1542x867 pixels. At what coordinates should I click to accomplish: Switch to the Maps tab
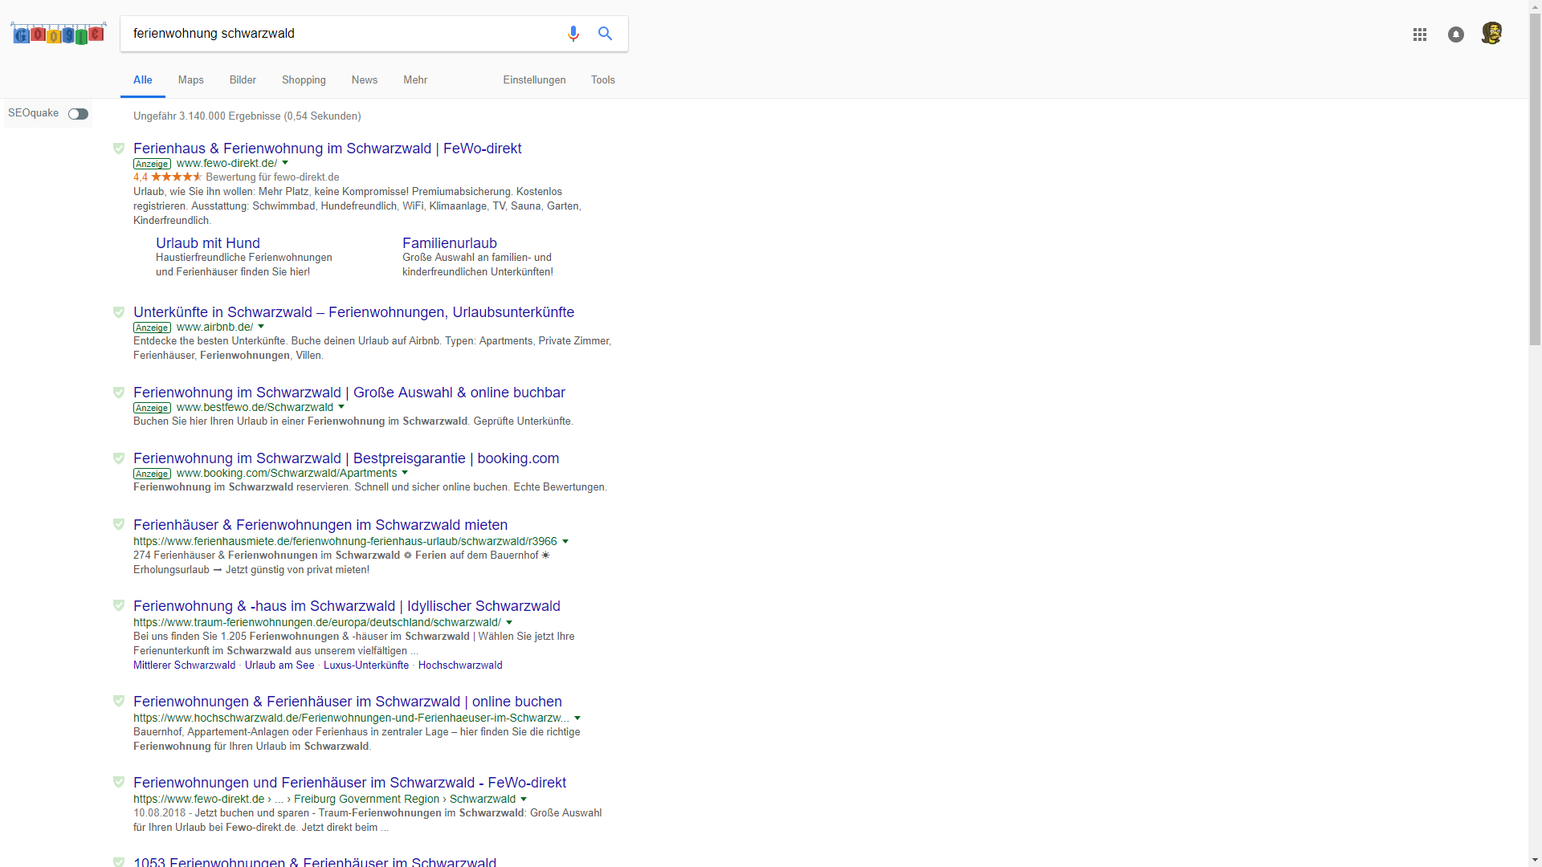191,80
